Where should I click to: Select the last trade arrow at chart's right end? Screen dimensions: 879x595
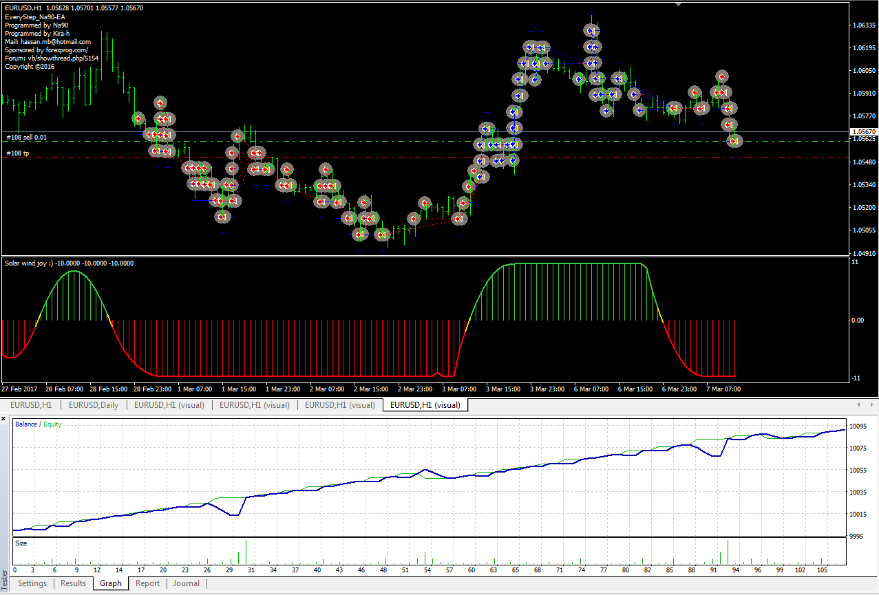(734, 140)
